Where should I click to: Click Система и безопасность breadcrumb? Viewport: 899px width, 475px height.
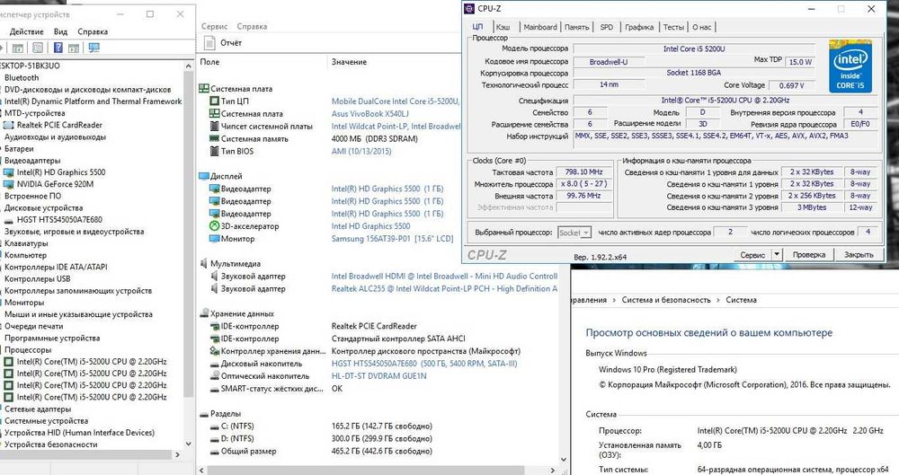point(665,300)
